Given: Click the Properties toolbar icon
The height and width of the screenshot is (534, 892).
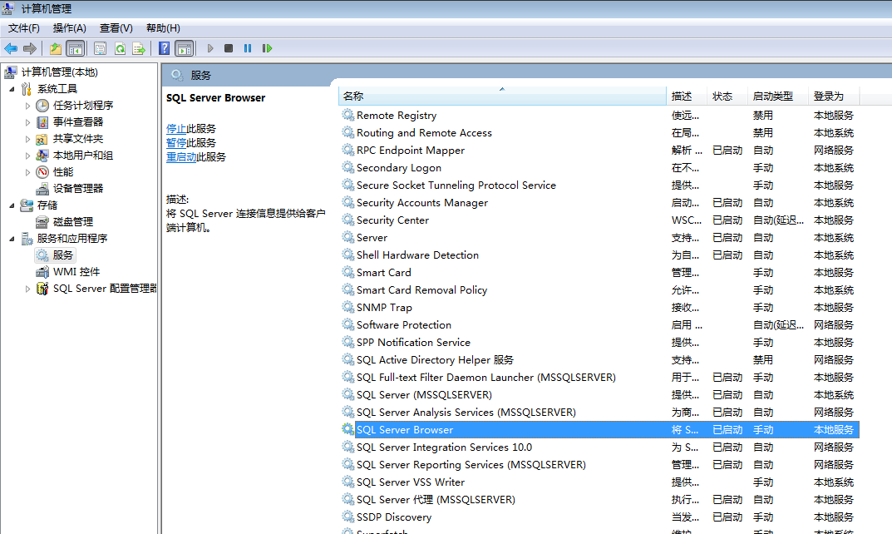Looking at the screenshot, I should [101, 48].
